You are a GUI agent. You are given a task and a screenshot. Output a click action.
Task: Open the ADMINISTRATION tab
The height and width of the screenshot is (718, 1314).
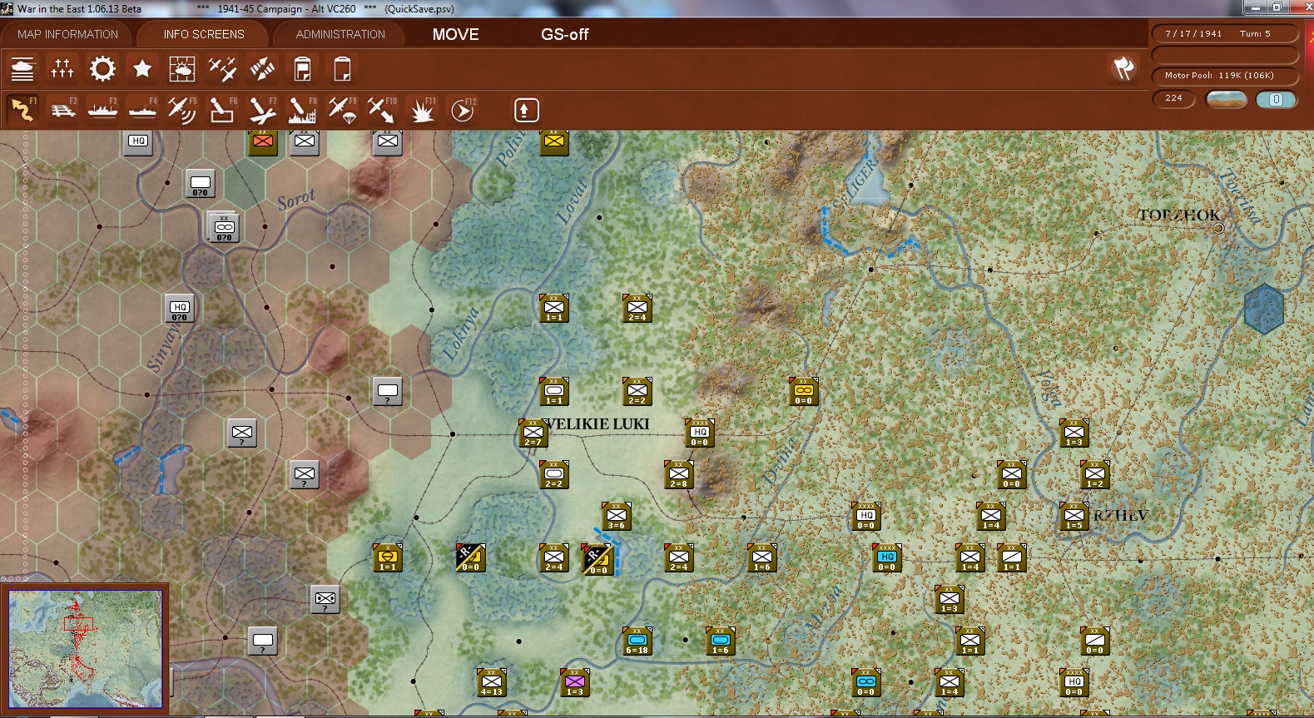click(340, 34)
